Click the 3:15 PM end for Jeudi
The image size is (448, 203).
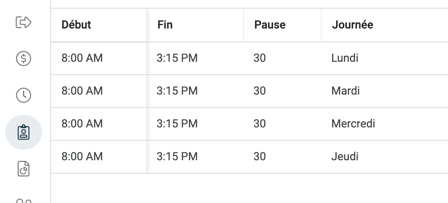177,156
